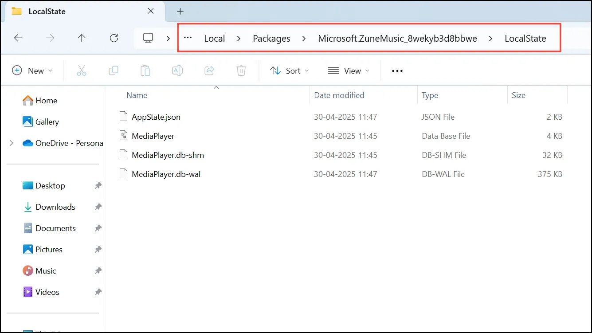The height and width of the screenshot is (333, 592).
Task: Click the Delete trash can icon
Action: click(x=241, y=71)
